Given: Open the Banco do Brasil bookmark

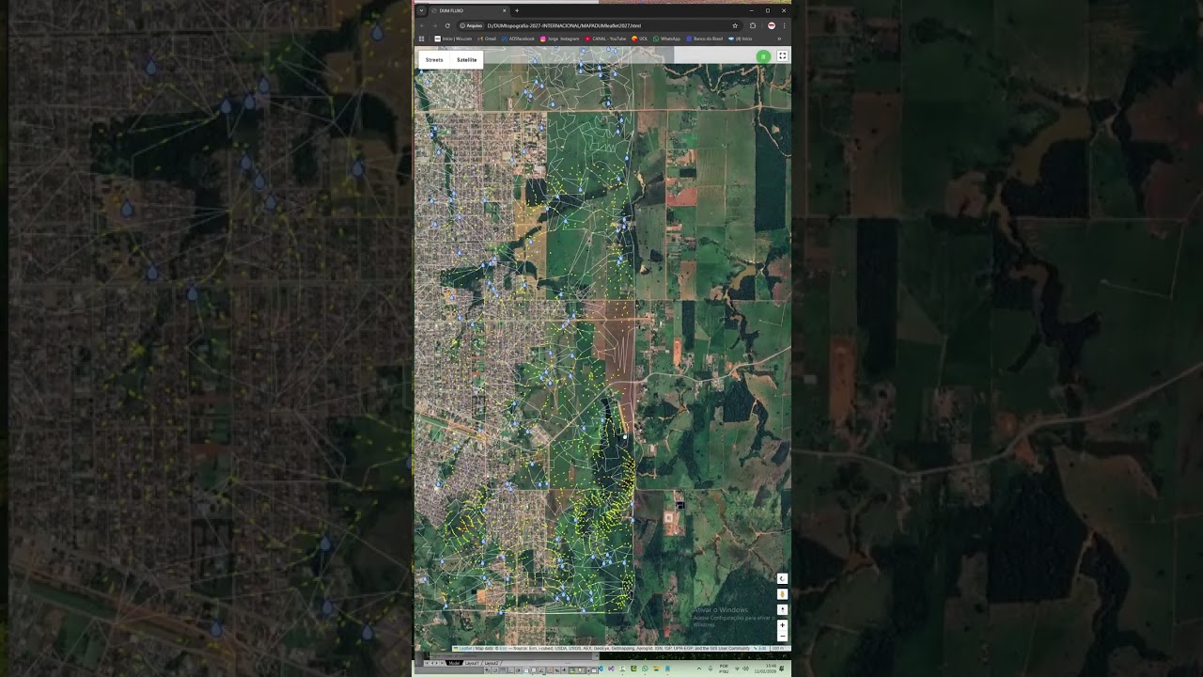Looking at the screenshot, I should click(704, 39).
